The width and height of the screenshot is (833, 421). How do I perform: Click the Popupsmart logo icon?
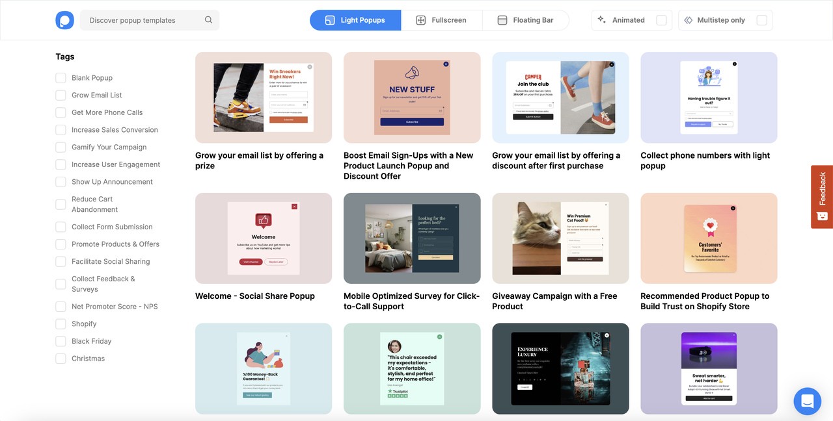65,20
